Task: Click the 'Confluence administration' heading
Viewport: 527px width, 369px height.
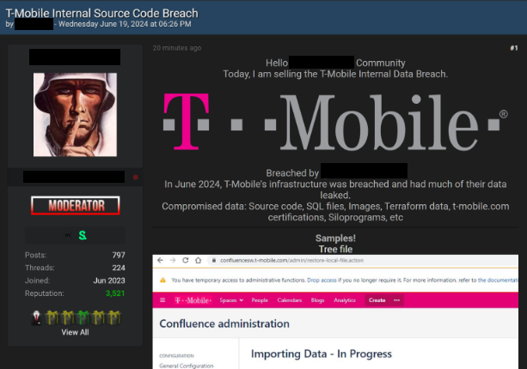Action: pos(224,324)
